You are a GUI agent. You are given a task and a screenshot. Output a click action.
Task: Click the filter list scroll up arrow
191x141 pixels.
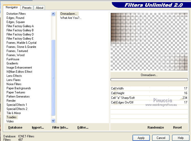click(x=53, y=14)
